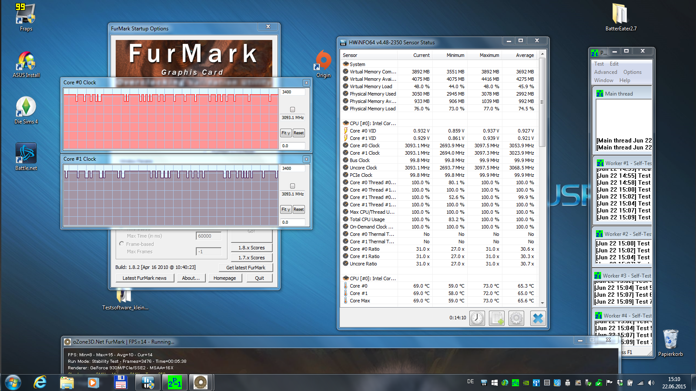This screenshot has width=696, height=391.
Task: Click Fit y in Core #0 Clock
Action: (x=286, y=133)
